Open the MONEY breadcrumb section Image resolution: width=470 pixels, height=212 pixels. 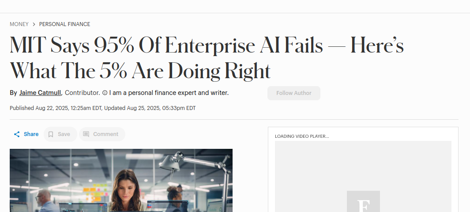(x=19, y=24)
